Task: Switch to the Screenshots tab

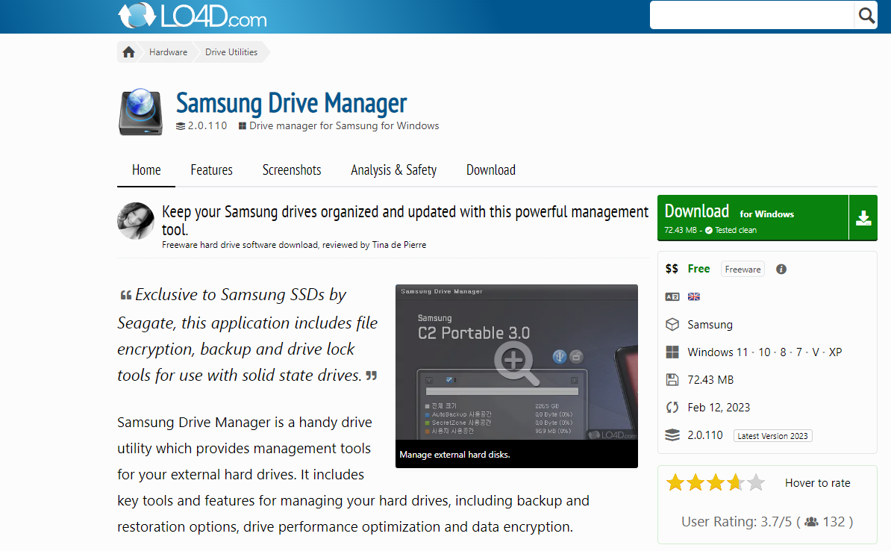Action: coord(291,169)
